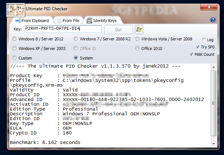The width and height of the screenshot is (224, 155).
Task: Select Windows 7 / Server 2008 R2 option
Action: 76,39
